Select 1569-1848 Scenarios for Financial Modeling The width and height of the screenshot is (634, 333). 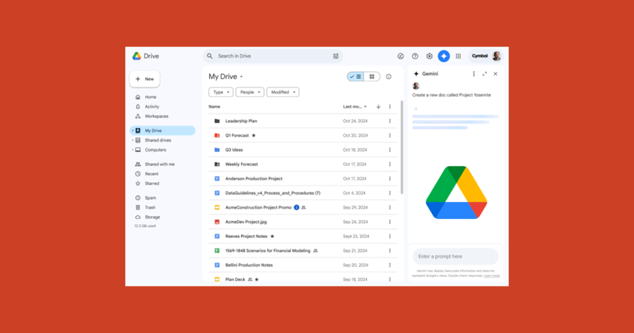tap(302, 251)
